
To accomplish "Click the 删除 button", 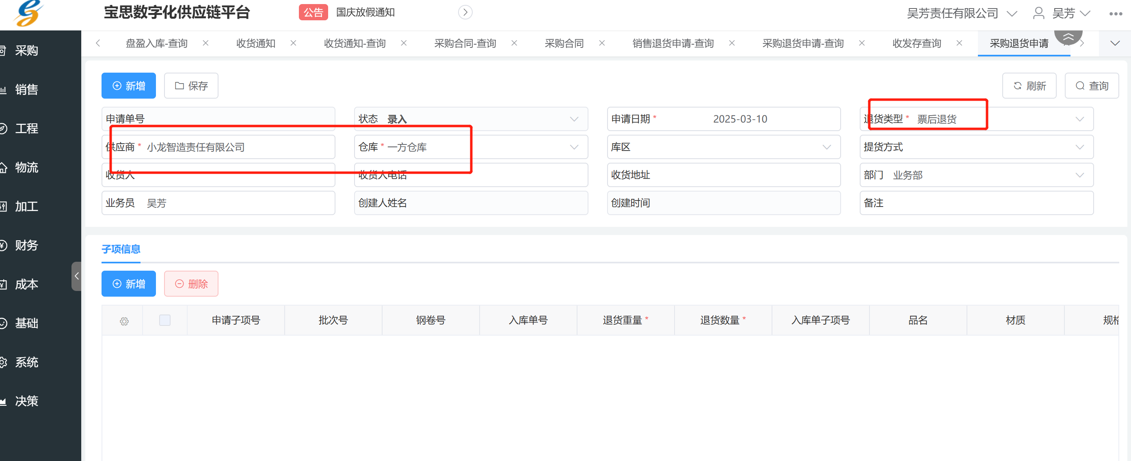I will pyautogui.click(x=191, y=284).
